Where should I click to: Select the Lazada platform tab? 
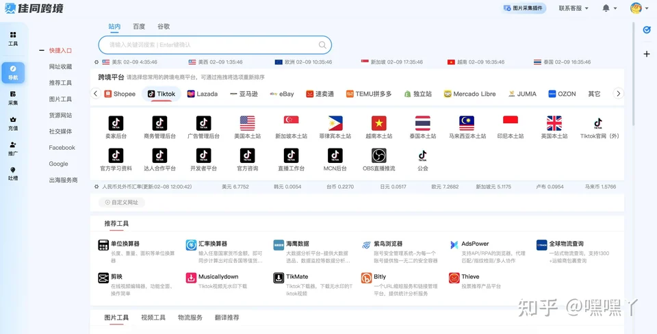pos(203,94)
